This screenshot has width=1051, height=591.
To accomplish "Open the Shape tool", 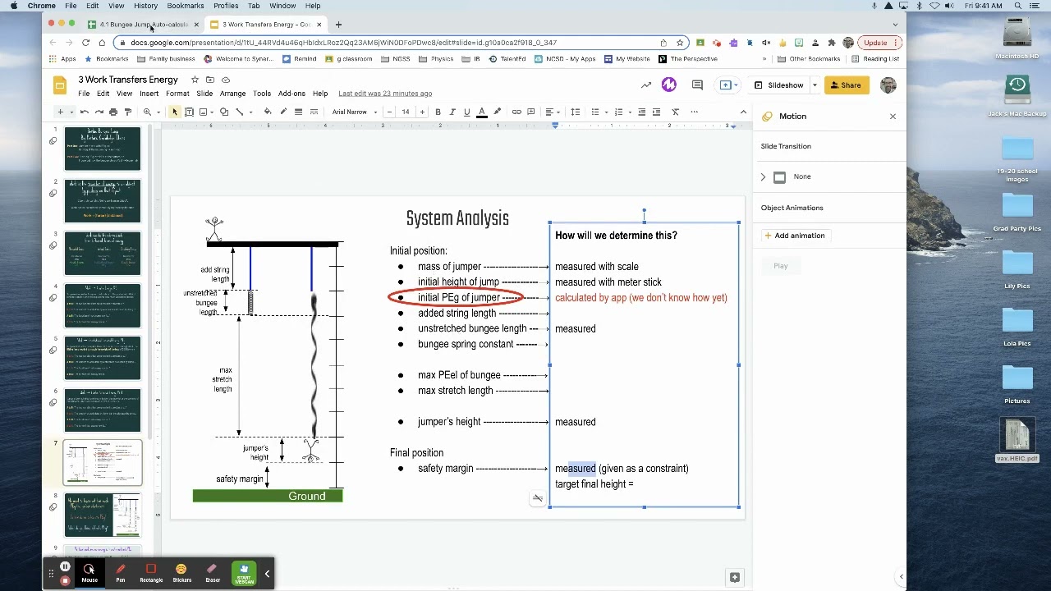I will click(223, 112).
